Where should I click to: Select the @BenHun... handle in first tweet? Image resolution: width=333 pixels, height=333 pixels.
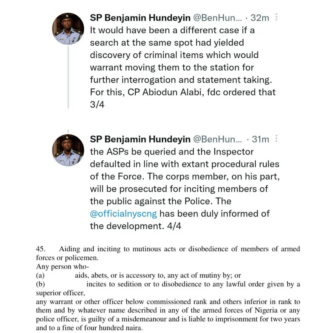tap(217, 18)
